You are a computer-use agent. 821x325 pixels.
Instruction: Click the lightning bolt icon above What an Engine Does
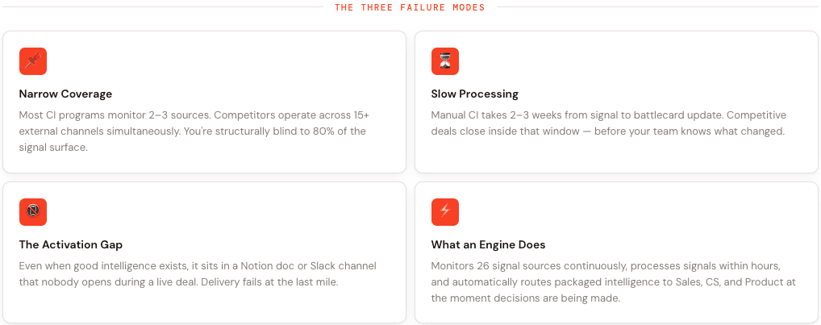[445, 212]
